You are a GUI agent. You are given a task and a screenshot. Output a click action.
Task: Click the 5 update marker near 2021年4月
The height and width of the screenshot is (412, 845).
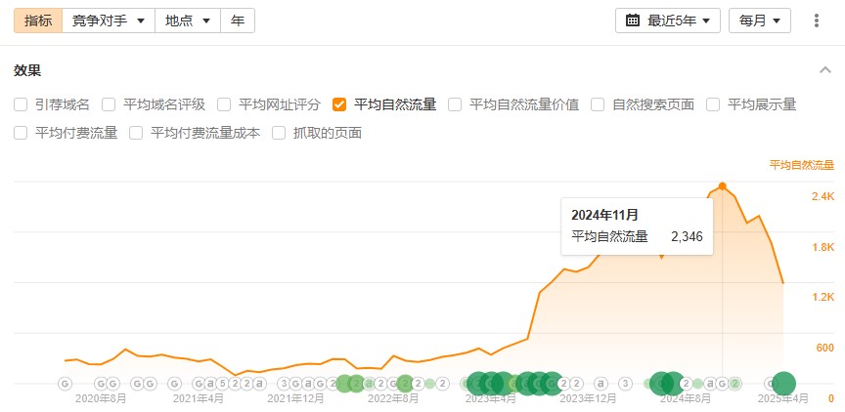click(x=223, y=384)
